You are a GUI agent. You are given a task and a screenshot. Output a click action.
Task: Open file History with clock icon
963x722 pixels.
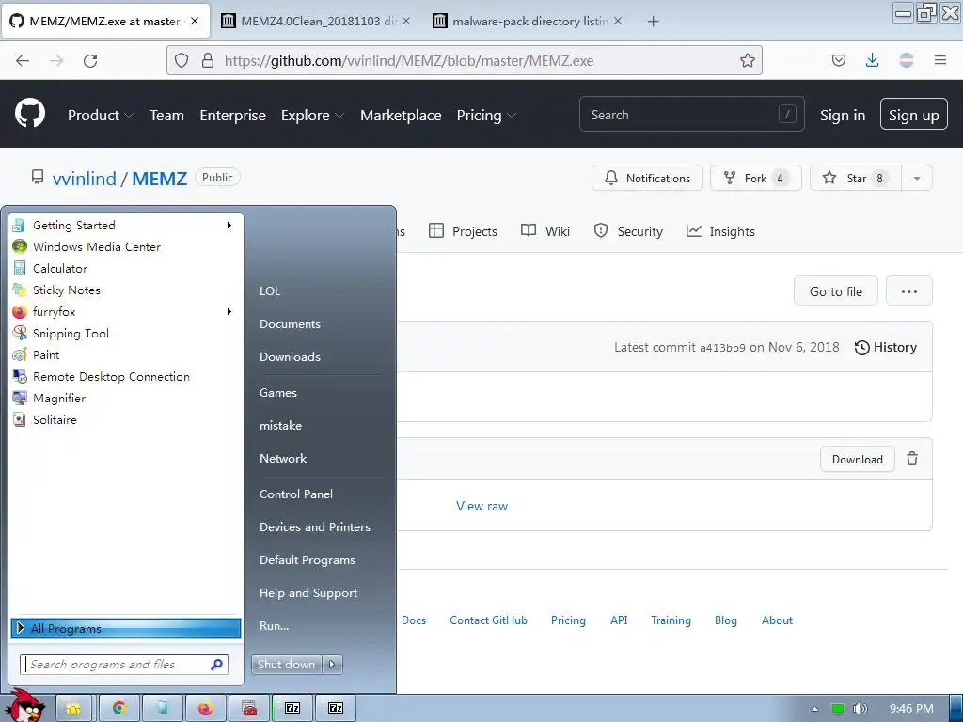point(885,348)
